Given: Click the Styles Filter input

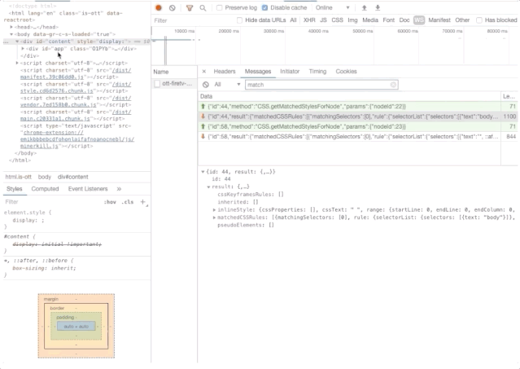Looking at the screenshot, I should 53,202.
